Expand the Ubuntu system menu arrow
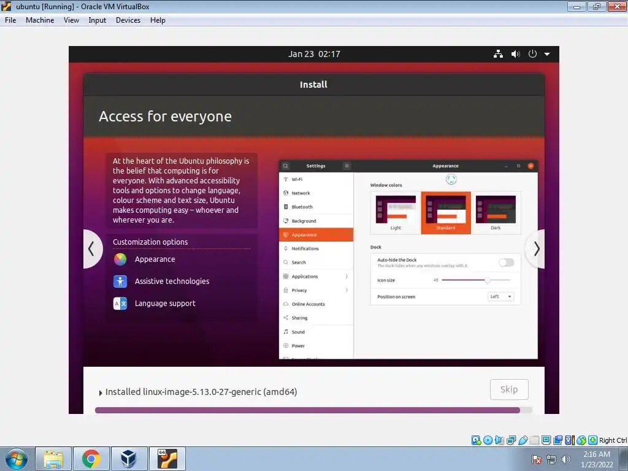 click(x=547, y=54)
